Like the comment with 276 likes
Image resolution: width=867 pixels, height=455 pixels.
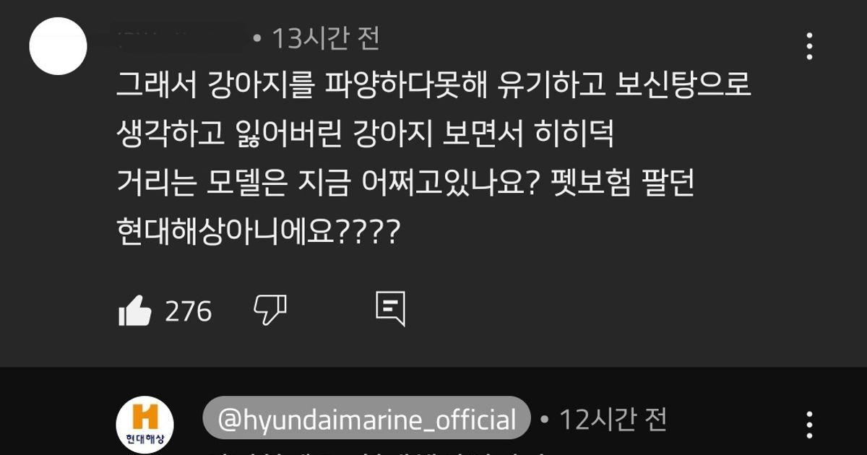(134, 311)
